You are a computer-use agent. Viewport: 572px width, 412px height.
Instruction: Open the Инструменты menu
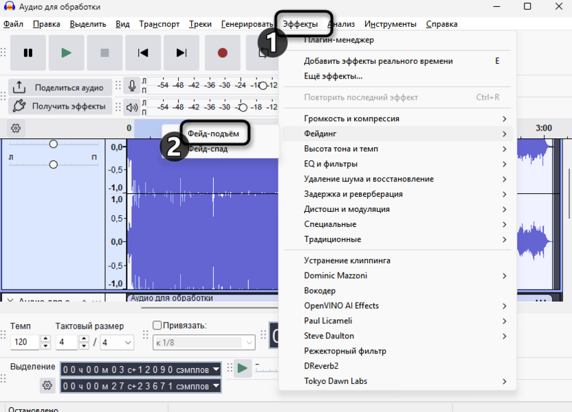[390, 24]
